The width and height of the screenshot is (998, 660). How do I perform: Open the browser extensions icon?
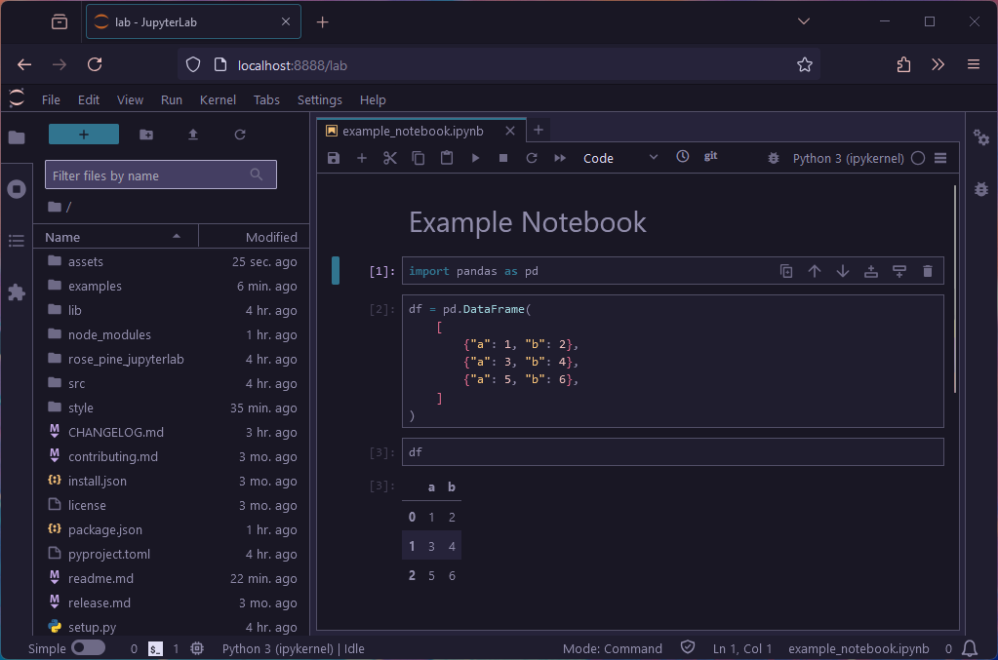tap(903, 64)
